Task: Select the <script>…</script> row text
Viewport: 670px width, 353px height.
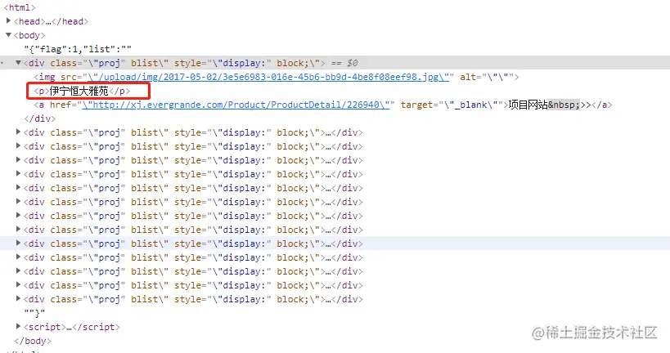Action: 72,327
